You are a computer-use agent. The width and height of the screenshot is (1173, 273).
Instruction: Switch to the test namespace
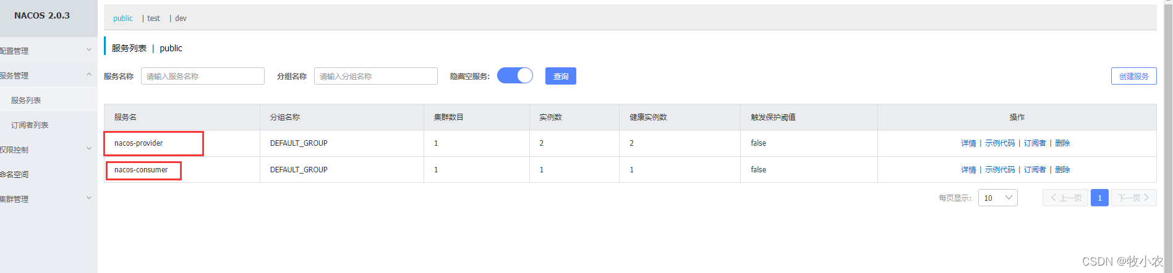[153, 19]
